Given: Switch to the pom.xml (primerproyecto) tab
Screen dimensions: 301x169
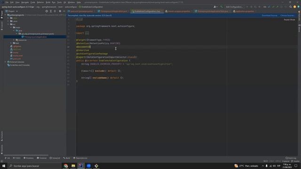Looking at the screenshot, I should pyautogui.click(x=81, y=11).
